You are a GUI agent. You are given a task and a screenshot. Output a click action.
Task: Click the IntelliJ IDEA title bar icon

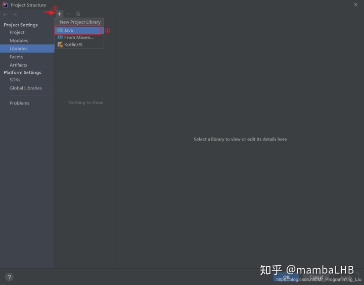coord(5,5)
